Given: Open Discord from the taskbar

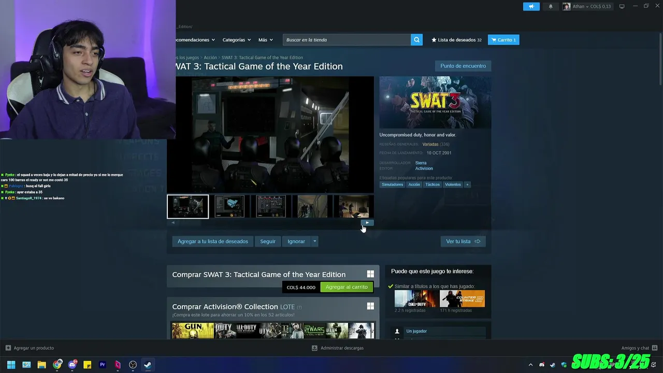Looking at the screenshot, I should pos(72,365).
